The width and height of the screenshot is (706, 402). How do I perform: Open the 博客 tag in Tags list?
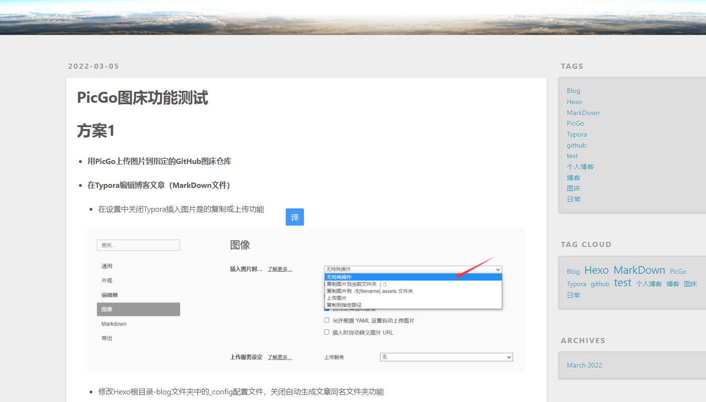(573, 178)
